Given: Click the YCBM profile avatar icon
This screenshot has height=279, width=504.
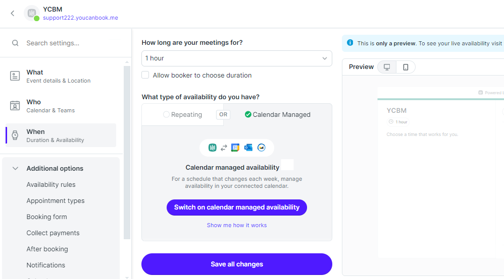Looking at the screenshot, I should coord(31,13).
